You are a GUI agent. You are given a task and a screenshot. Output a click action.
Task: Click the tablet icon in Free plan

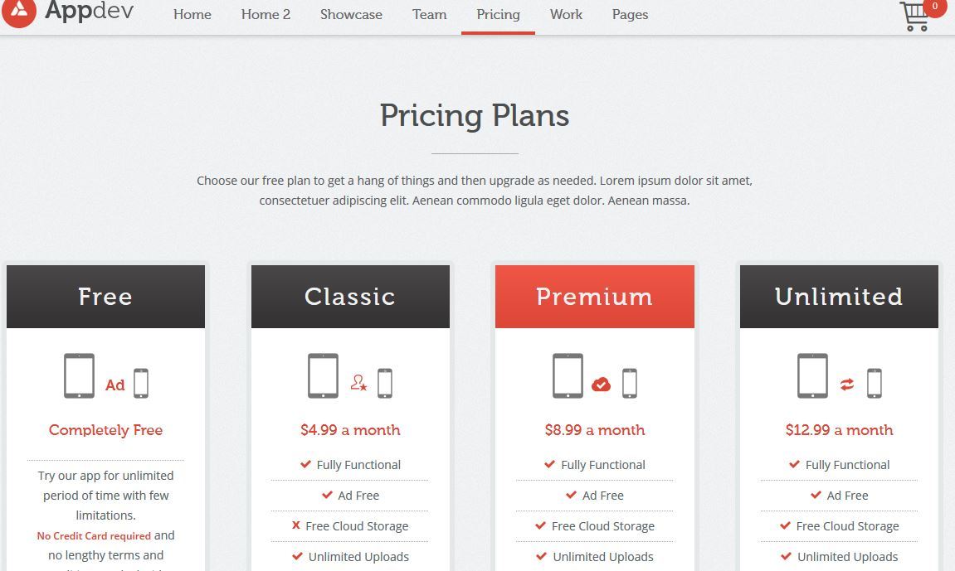click(x=79, y=375)
